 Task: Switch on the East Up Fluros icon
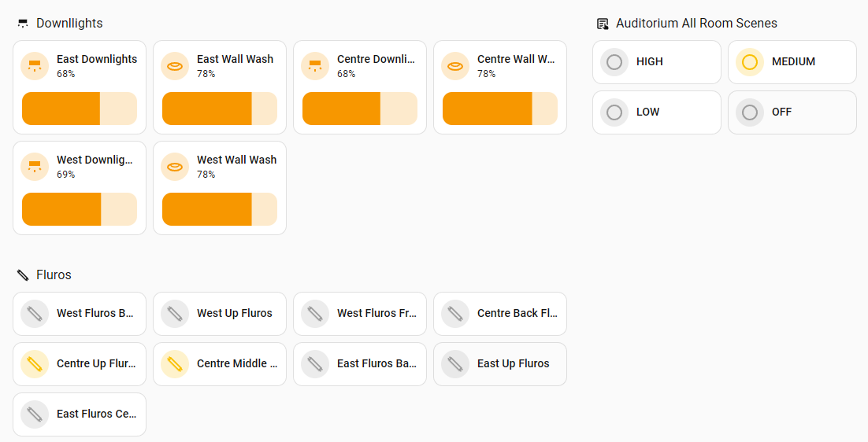[455, 364]
